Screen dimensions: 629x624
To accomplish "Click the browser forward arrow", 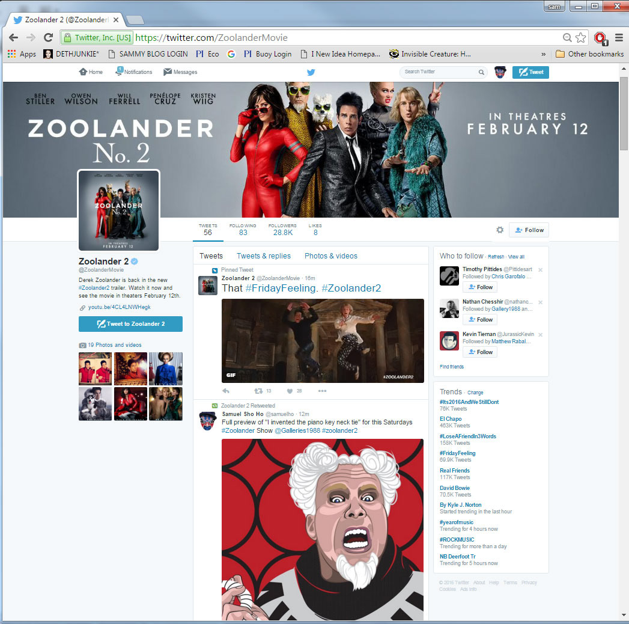I will [x=31, y=38].
